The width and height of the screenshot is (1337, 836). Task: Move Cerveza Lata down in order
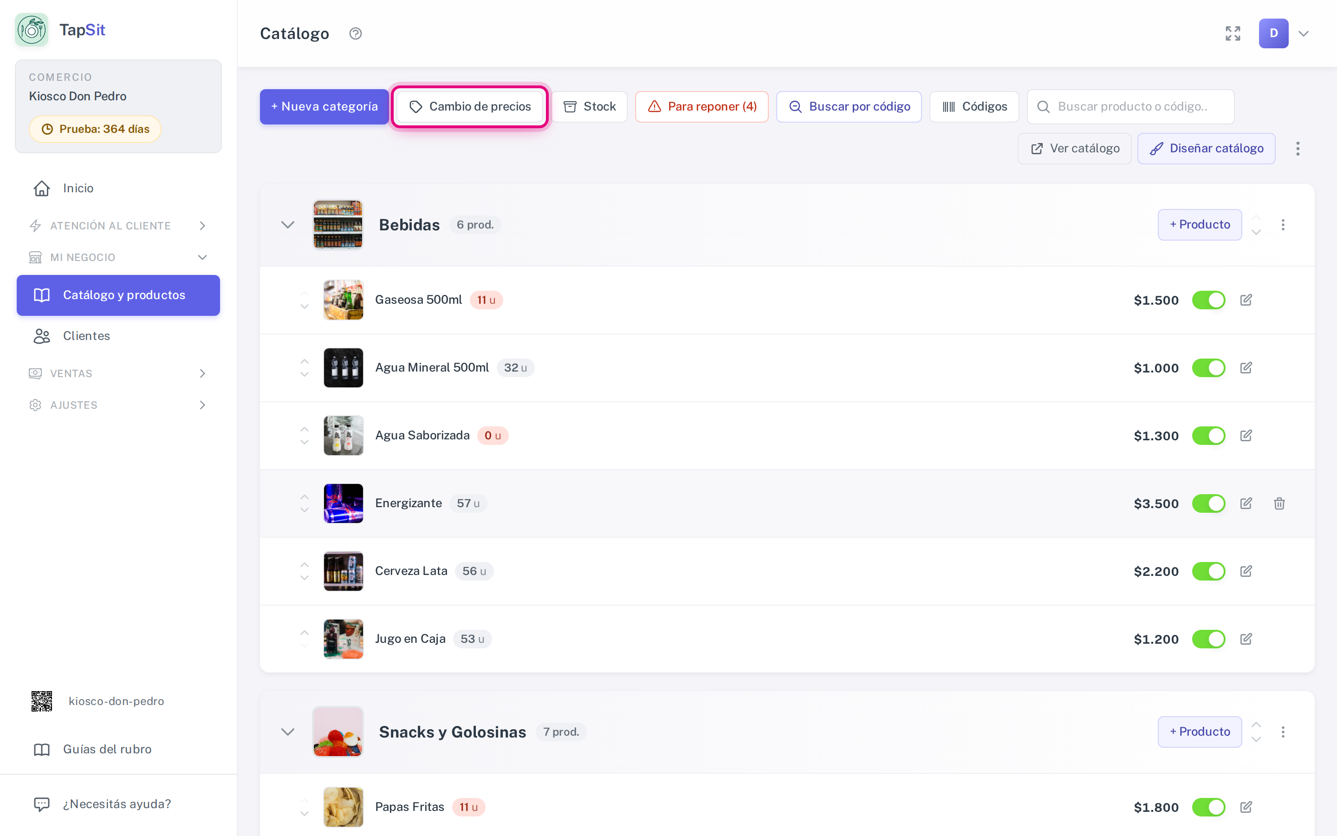305,578
